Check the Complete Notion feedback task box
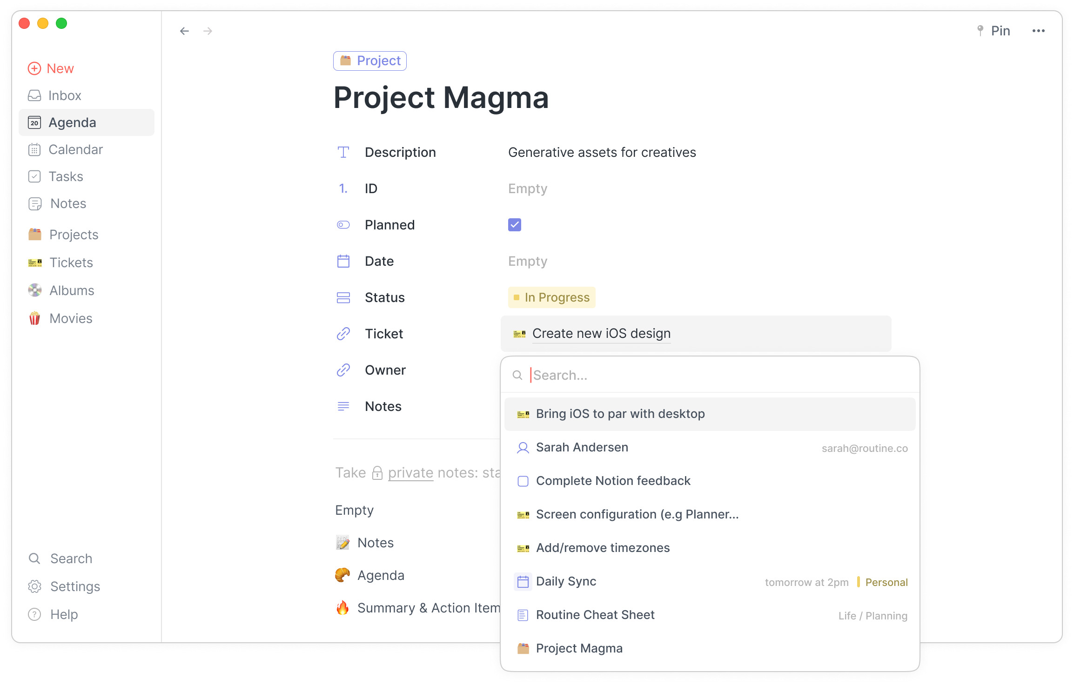 click(523, 481)
